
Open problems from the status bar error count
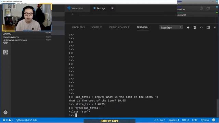pos(8,120)
